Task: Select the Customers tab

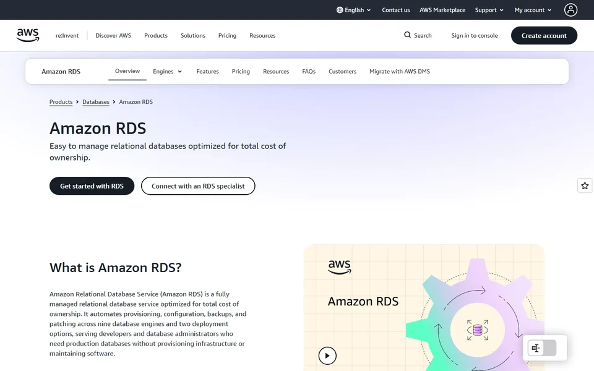Action: pyautogui.click(x=342, y=71)
